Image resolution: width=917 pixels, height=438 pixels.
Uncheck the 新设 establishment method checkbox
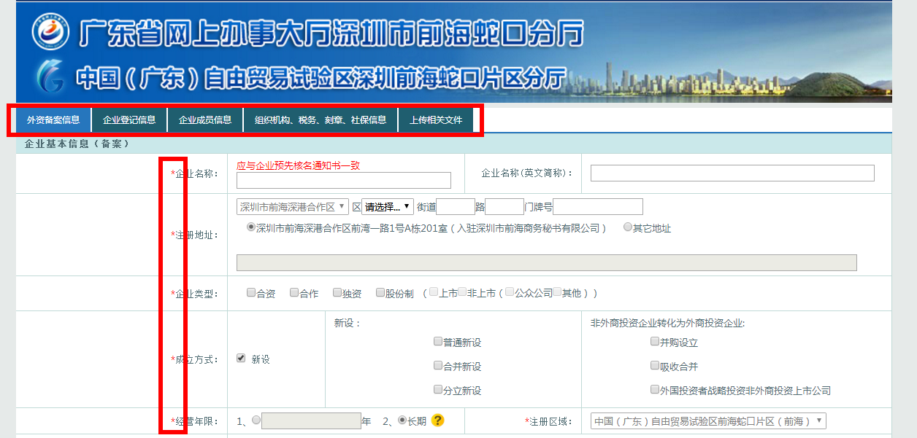point(241,359)
